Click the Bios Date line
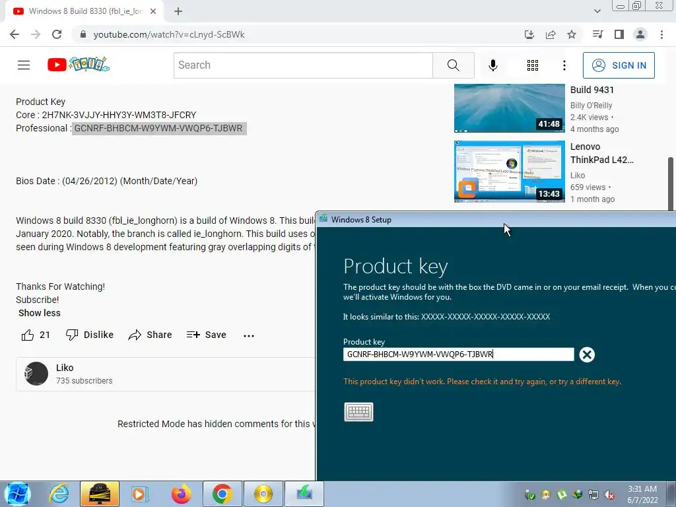 (106, 181)
